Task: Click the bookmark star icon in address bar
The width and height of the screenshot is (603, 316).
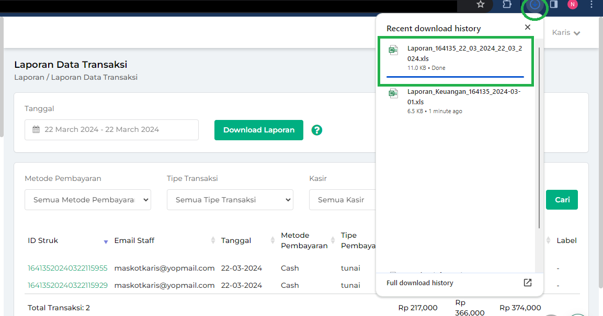Action: point(481,5)
